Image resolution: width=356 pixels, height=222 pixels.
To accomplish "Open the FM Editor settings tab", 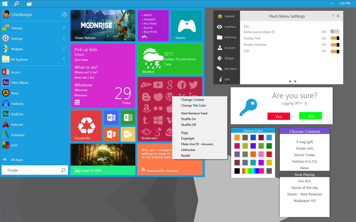I will pyautogui.click(x=227, y=69).
